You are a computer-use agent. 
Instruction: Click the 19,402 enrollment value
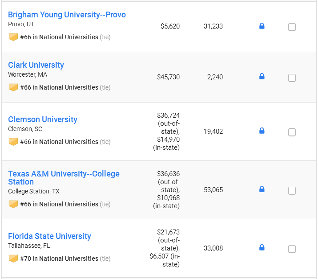[213, 131]
